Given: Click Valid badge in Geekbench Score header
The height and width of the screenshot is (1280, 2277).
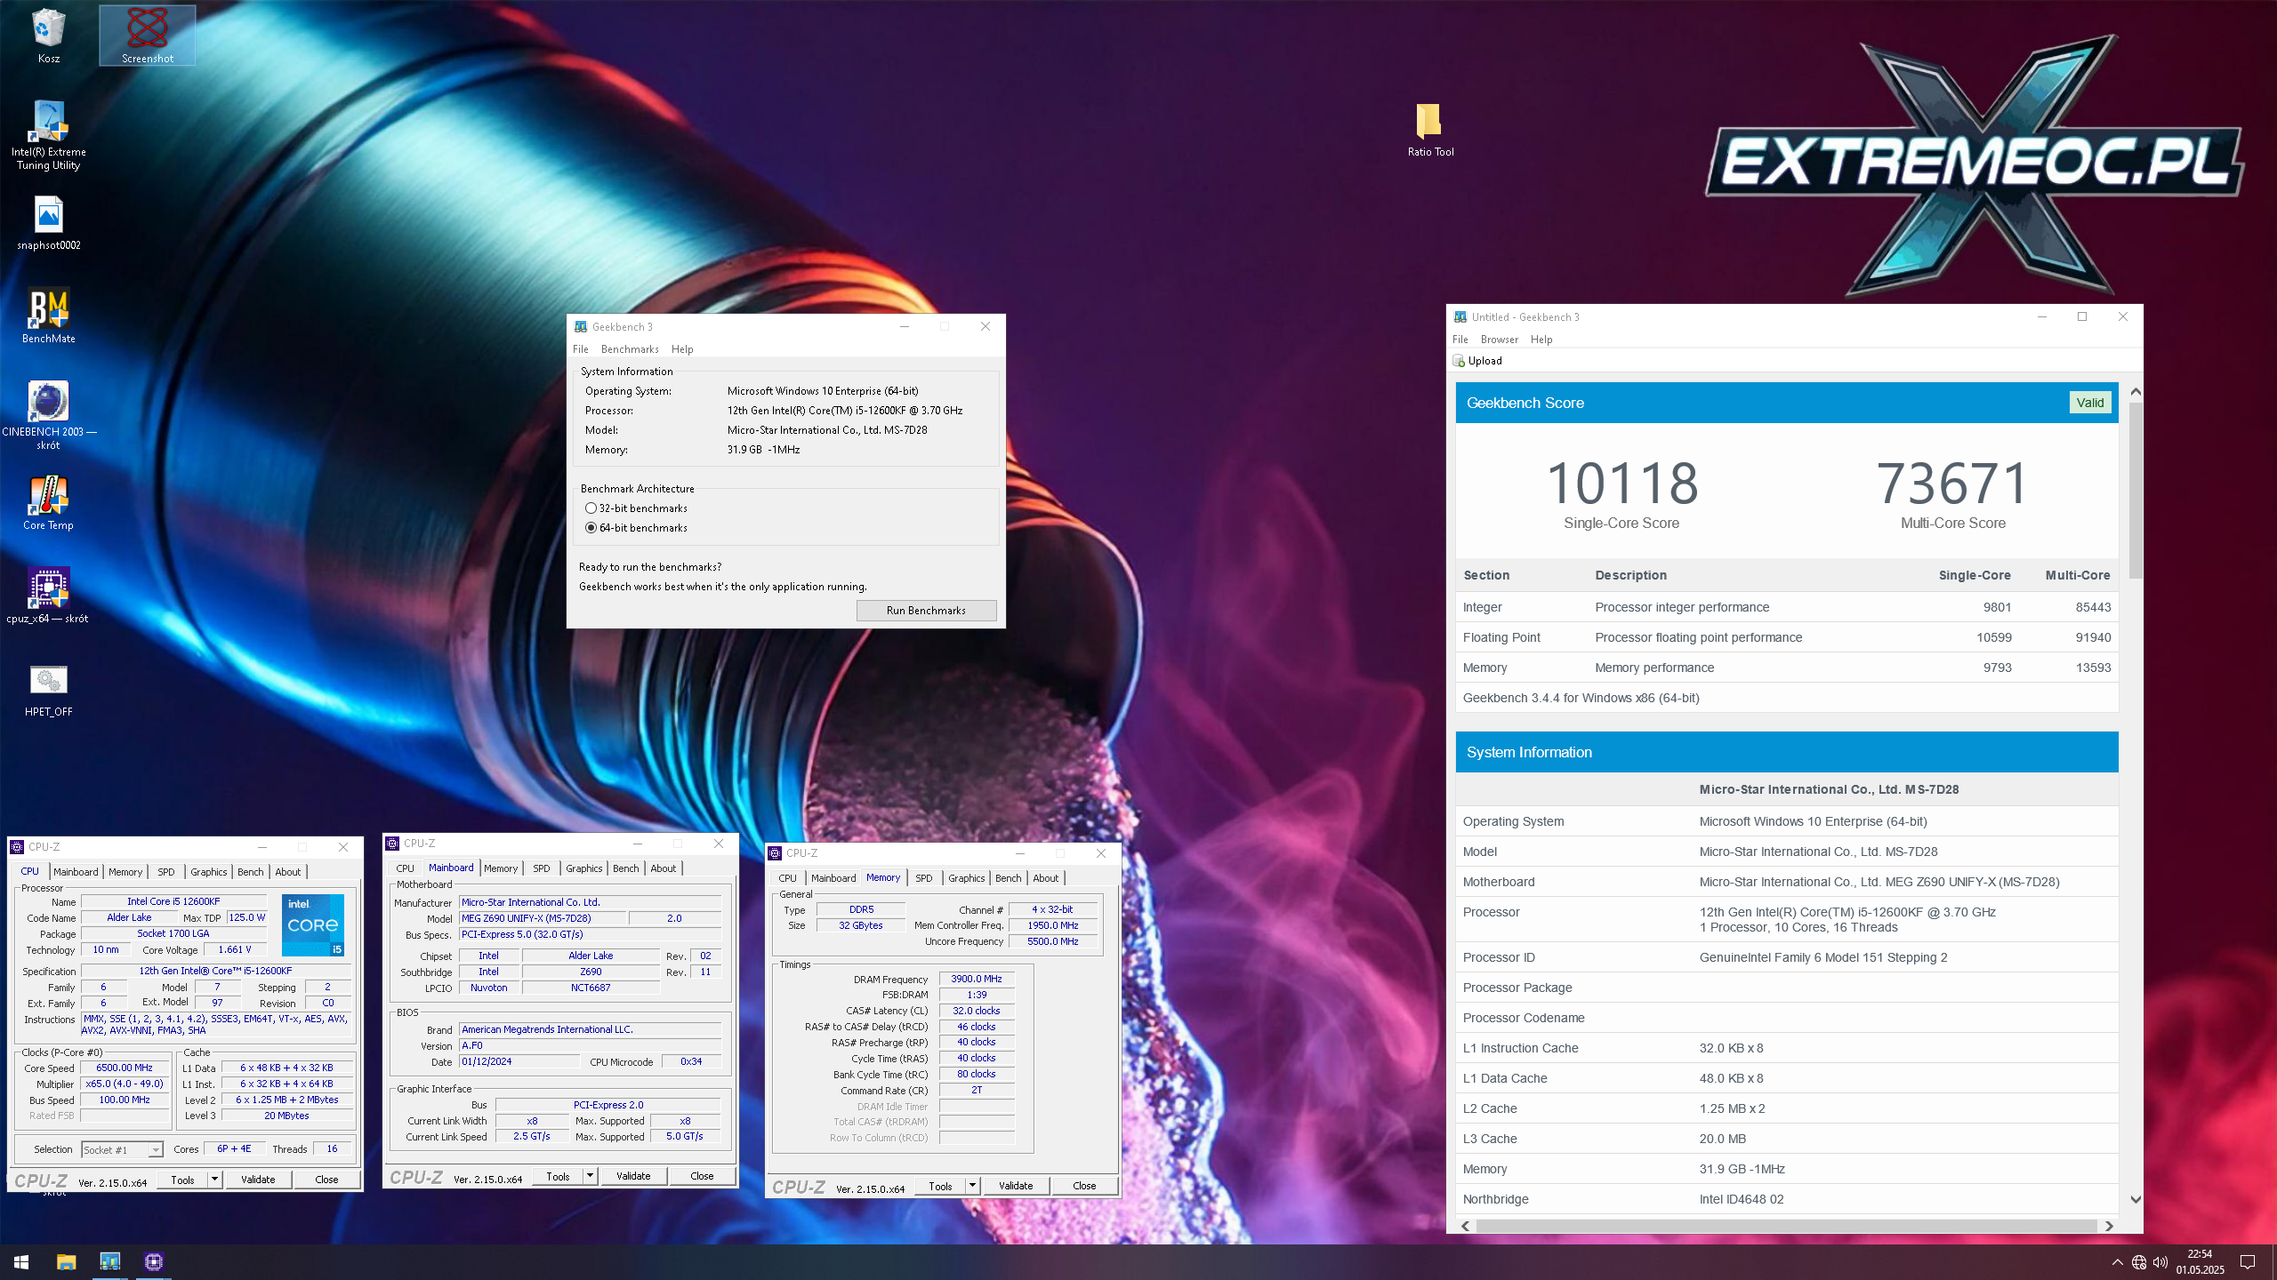Looking at the screenshot, I should click(2090, 403).
